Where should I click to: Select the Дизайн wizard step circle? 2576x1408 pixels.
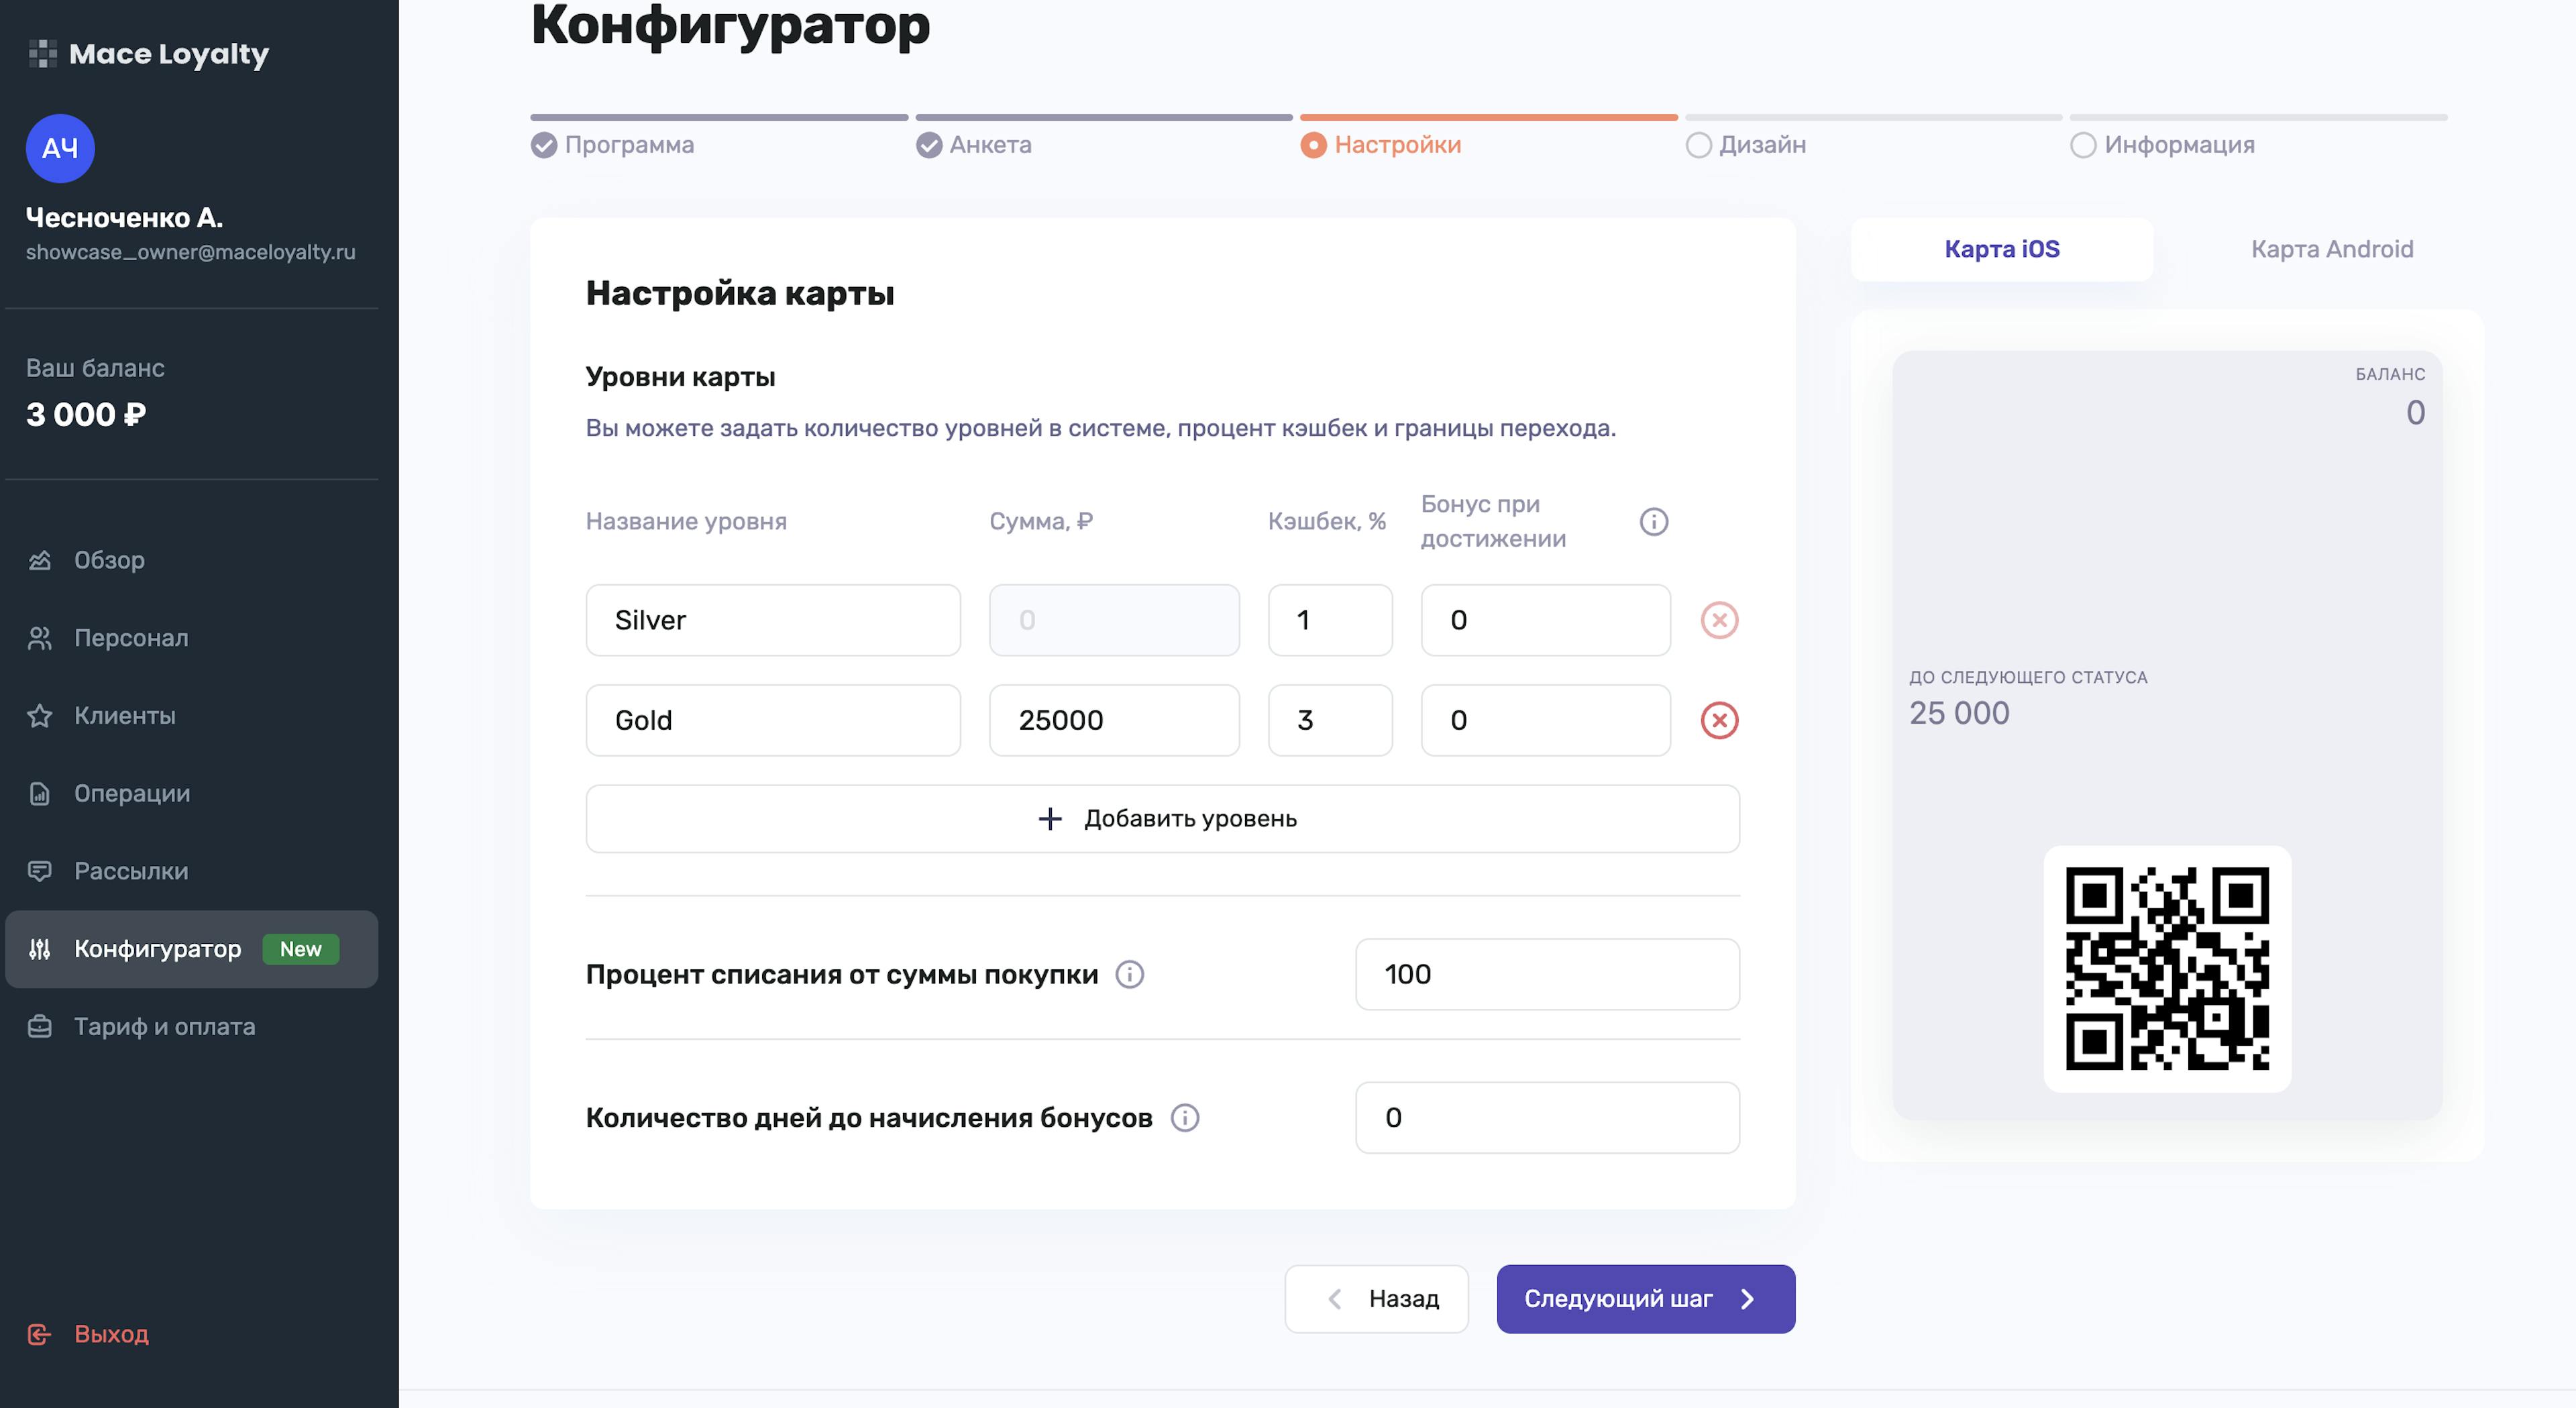click(1698, 145)
